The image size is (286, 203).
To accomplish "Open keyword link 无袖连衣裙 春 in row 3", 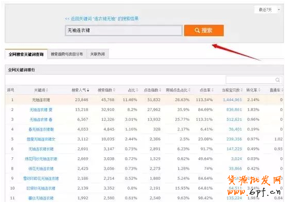I will pyautogui.click(x=41, y=120).
